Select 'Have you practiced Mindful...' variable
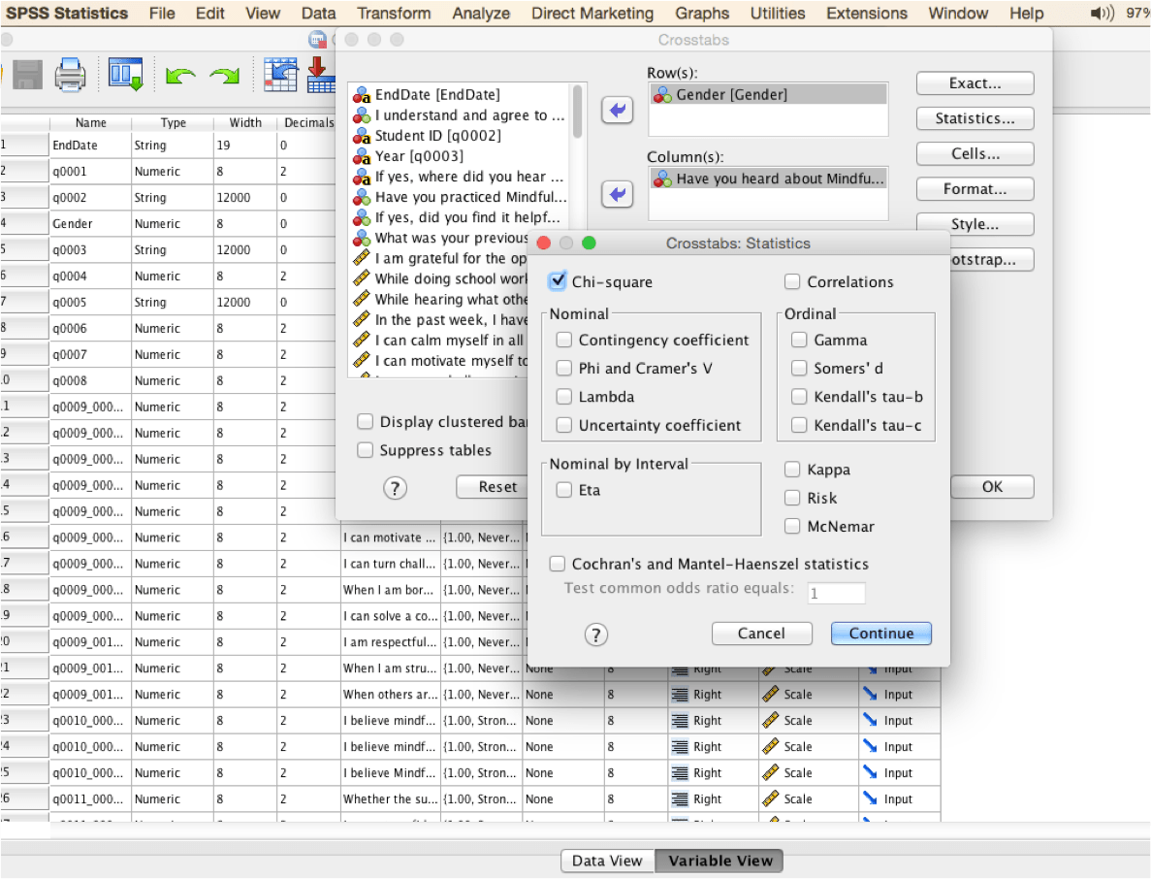This screenshot has height=879, width=1151. click(x=461, y=197)
